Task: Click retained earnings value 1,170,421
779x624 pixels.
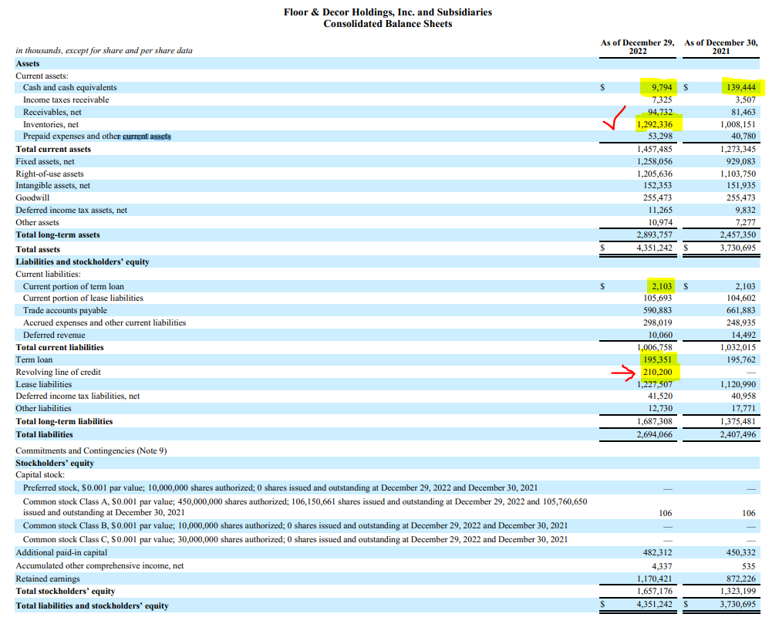Action: click(x=654, y=578)
